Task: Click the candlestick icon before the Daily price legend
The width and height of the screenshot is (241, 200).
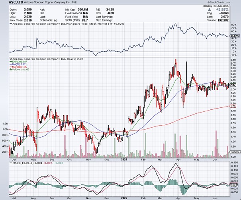Action: pos(11,59)
